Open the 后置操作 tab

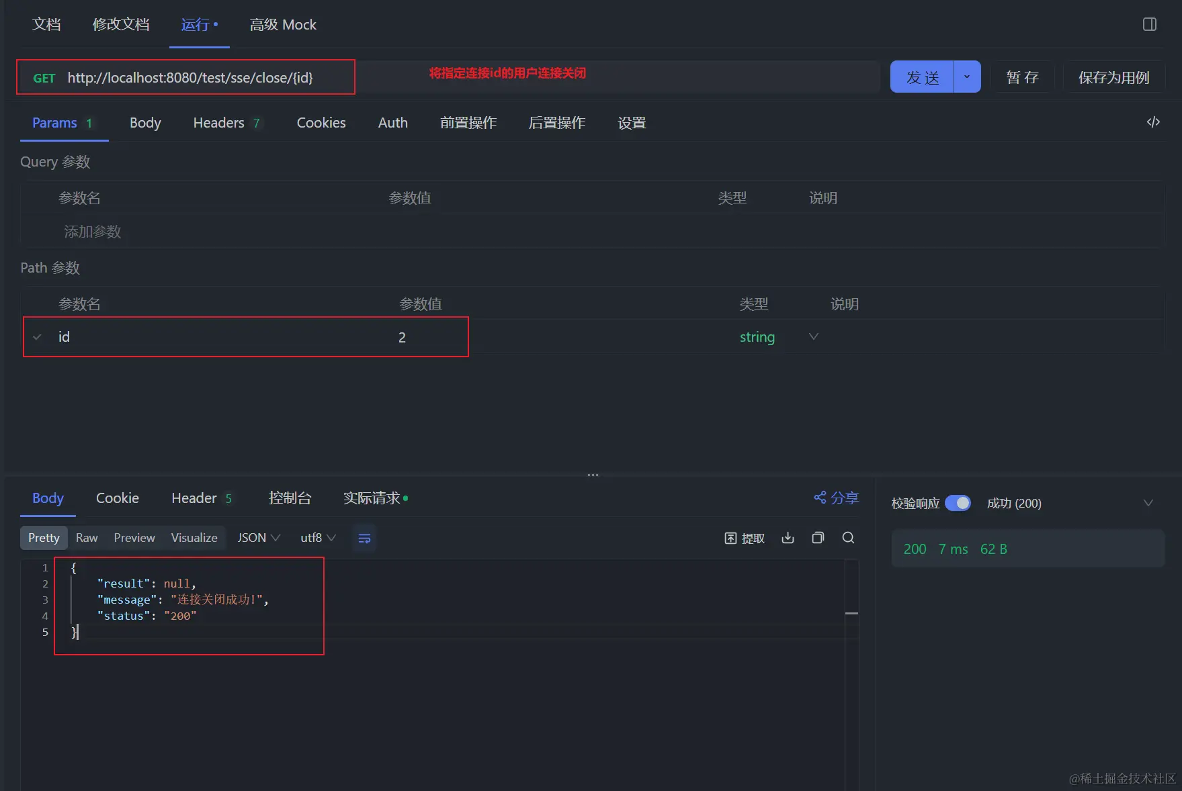pos(557,123)
